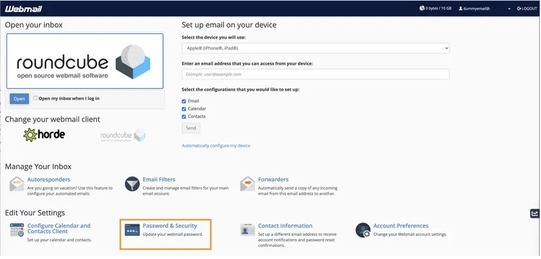Uncheck the Email configuration checkbox
Viewport: 541px width, 259px height.
184,101
